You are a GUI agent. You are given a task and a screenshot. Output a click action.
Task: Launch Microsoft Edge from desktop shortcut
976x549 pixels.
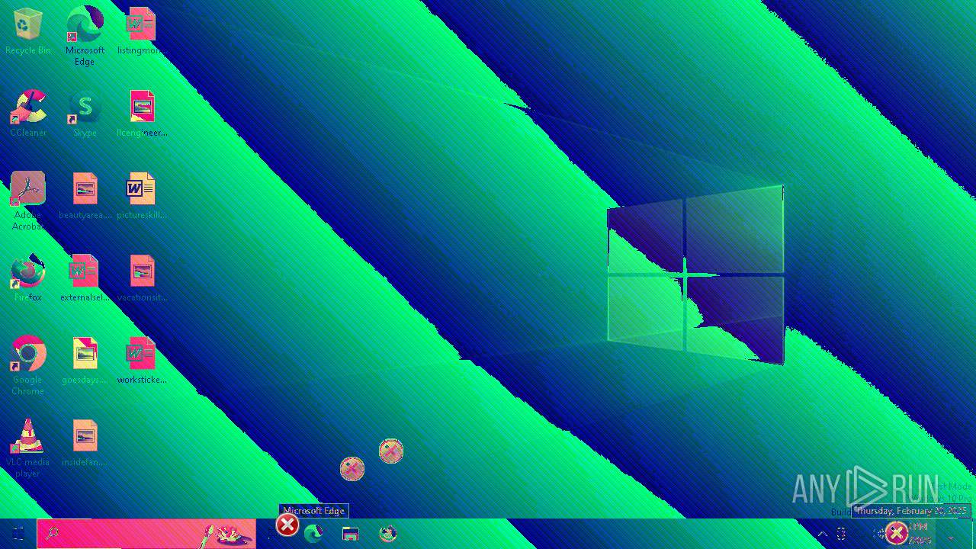click(85, 36)
